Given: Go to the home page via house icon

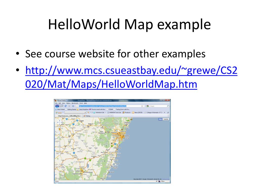Looking at the screenshot, I should [73, 106].
